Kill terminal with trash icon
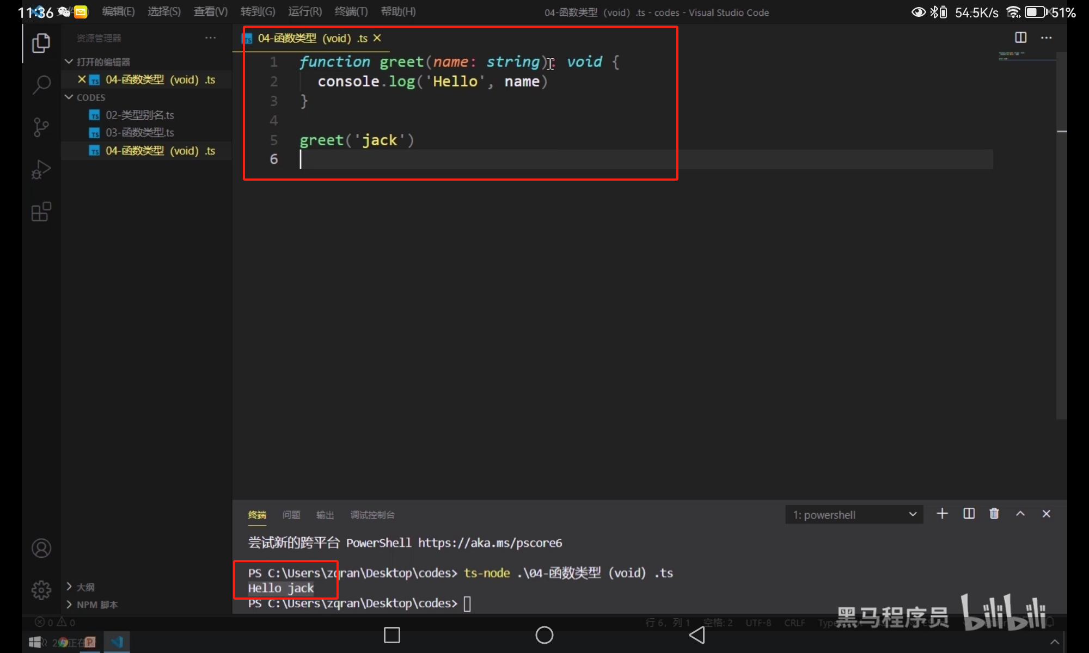The image size is (1089, 653). [994, 514]
